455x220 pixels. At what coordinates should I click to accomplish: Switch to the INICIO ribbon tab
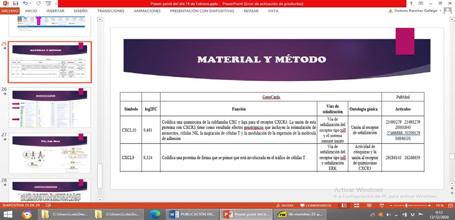tap(31, 11)
